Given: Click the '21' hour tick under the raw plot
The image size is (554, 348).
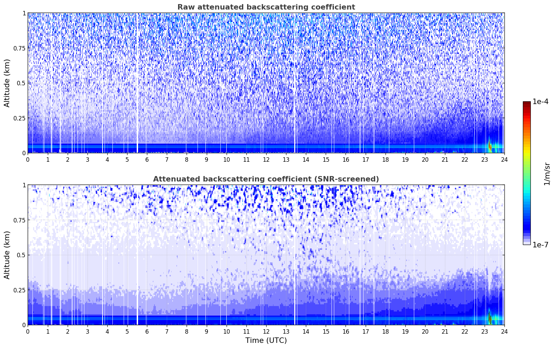Looking at the screenshot, I should (x=445, y=159).
